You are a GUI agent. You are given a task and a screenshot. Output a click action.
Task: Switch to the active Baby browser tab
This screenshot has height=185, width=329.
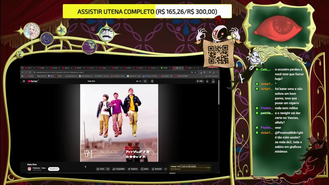[178, 68]
